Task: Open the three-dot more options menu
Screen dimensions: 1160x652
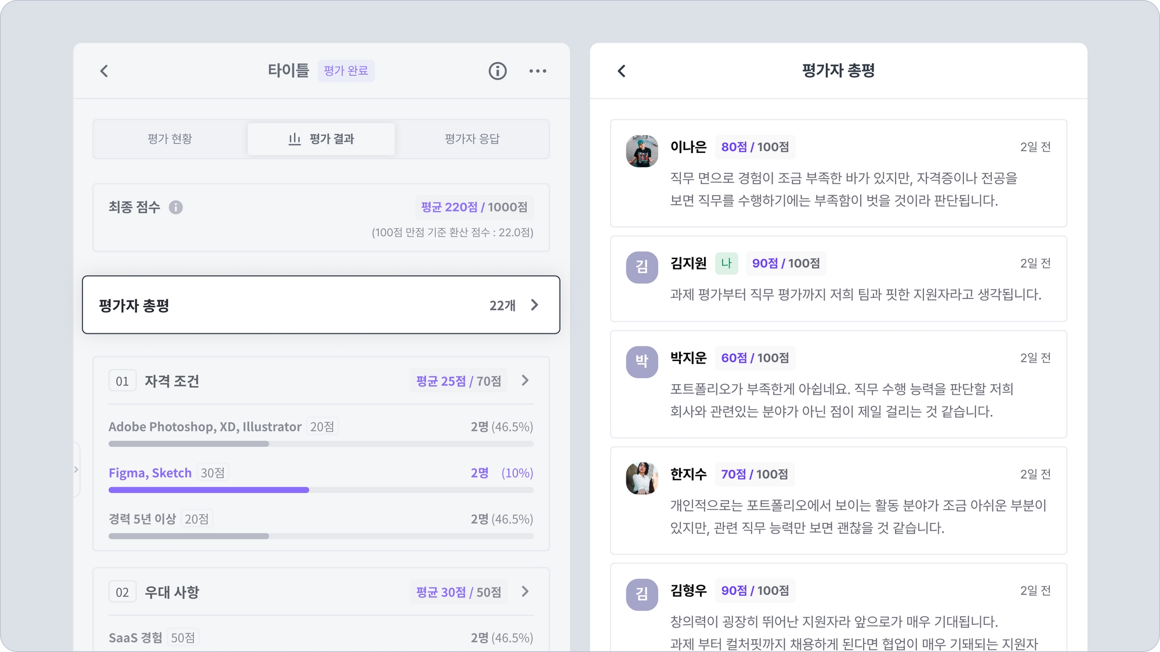Action: pos(538,71)
